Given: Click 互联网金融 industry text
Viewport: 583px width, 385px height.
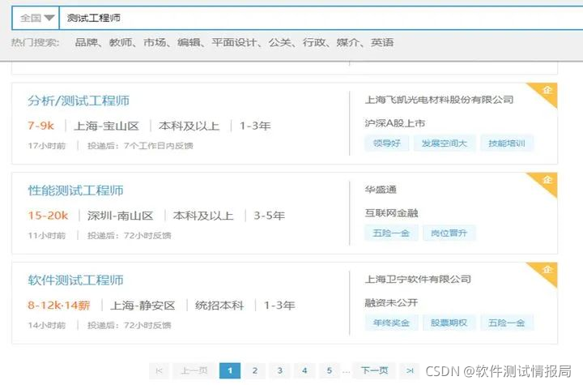Looking at the screenshot, I should click(x=392, y=213).
